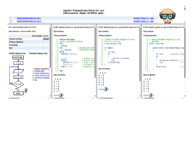Click 'public class Main' Java code line

coord(157,44)
